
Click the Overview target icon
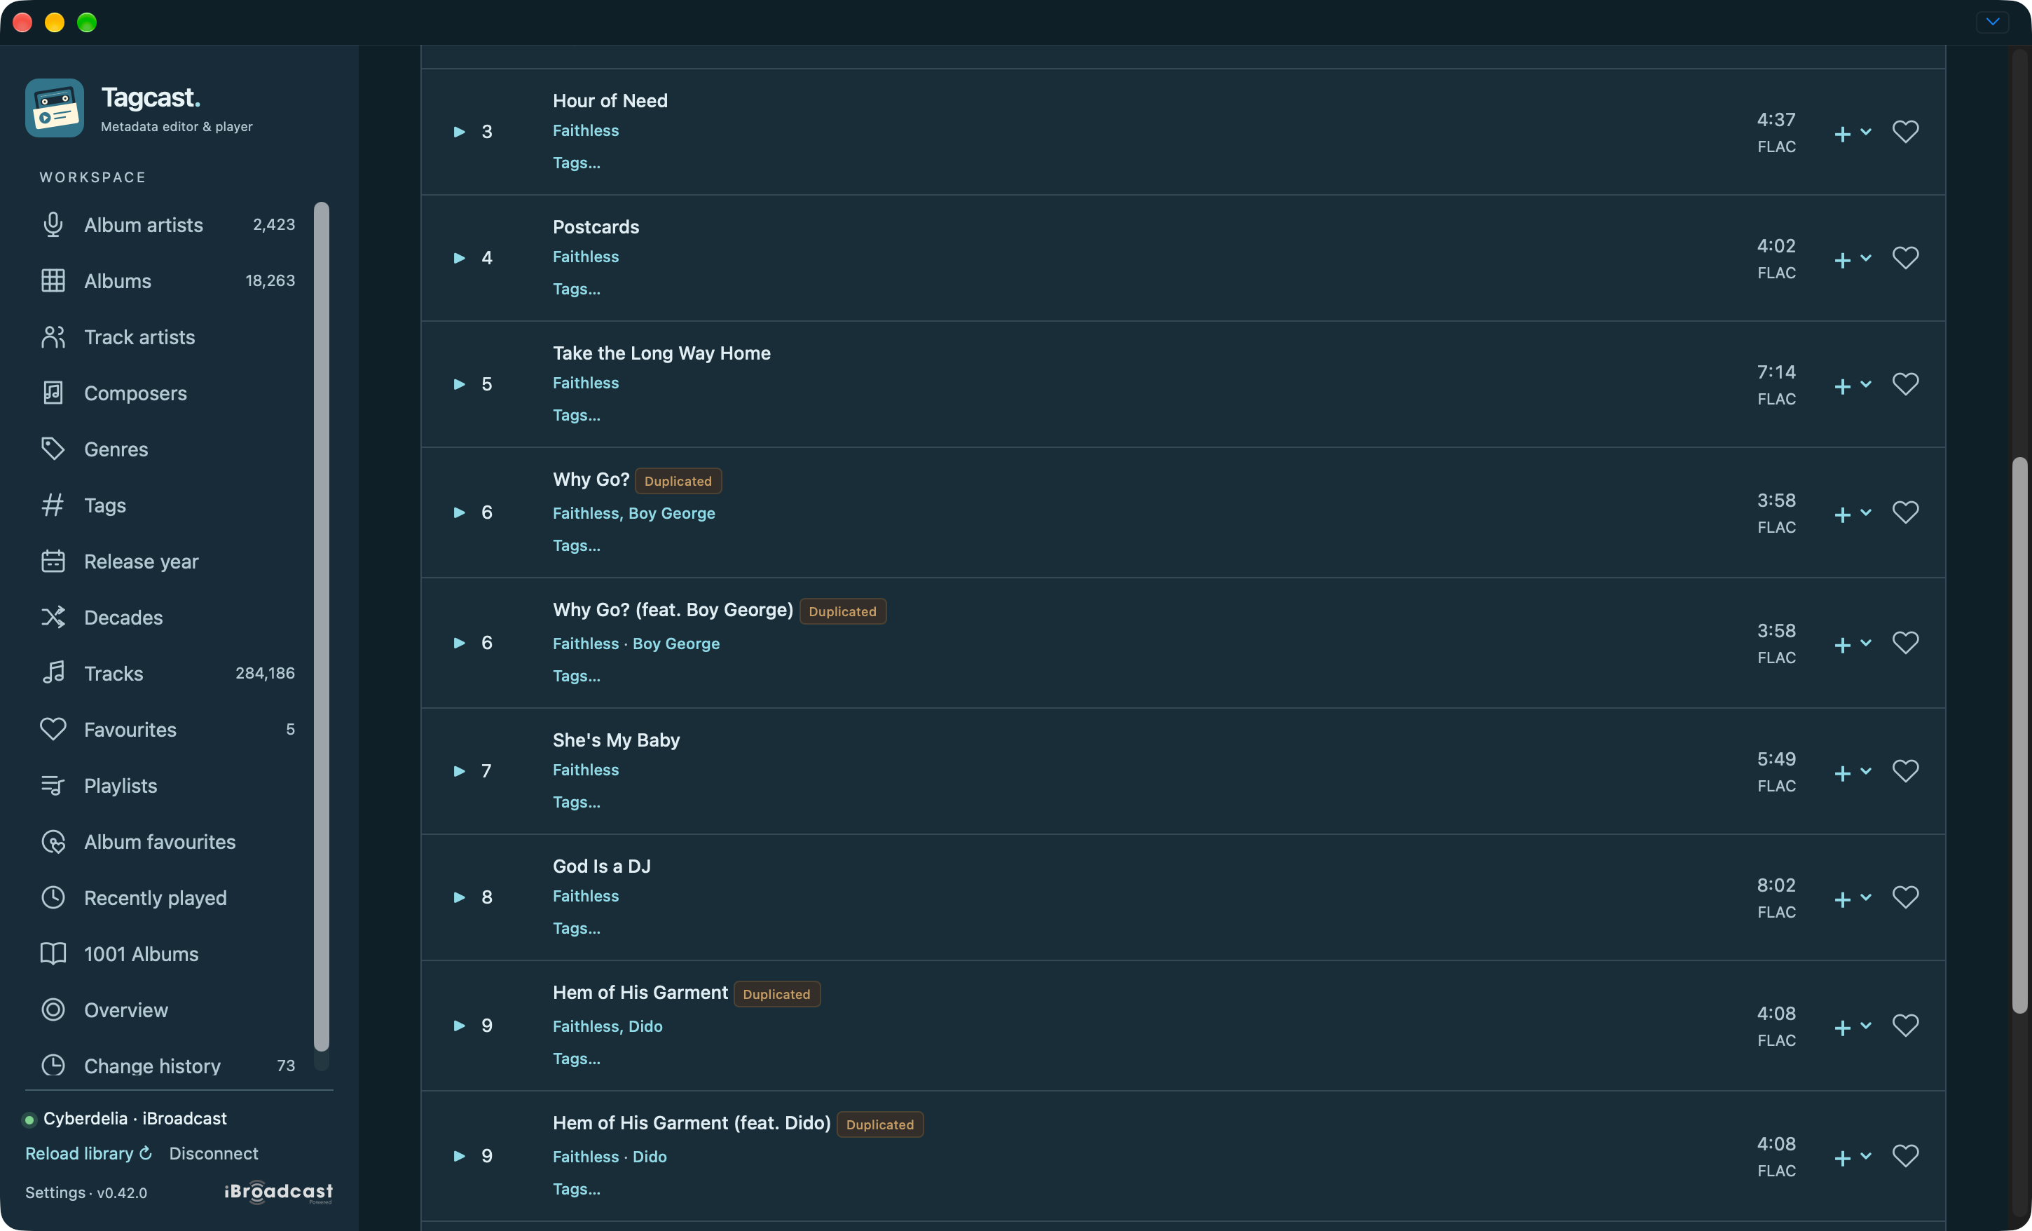tap(53, 1010)
